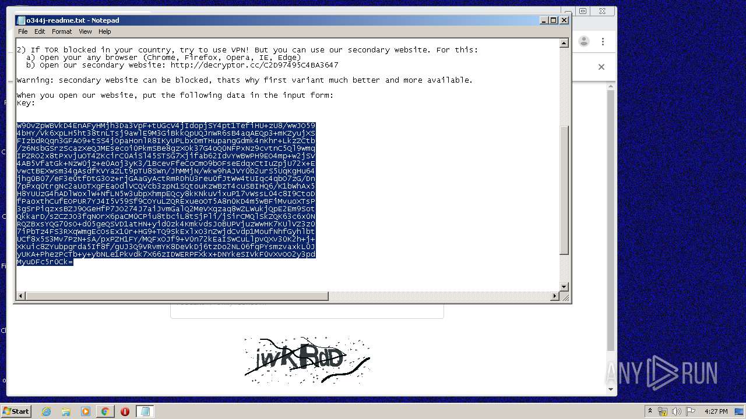
Task: Click network status tray icon
Action: (x=663, y=411)
